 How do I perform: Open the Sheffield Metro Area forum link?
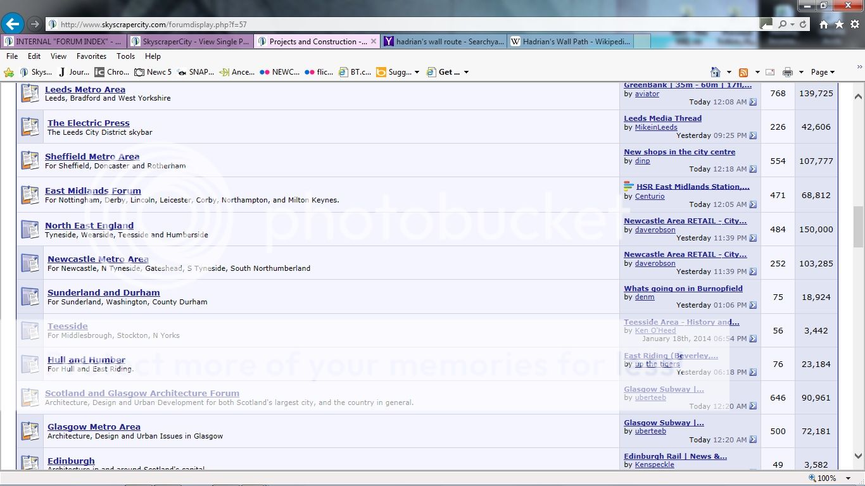pyautogui.click(x=92, y=156)
